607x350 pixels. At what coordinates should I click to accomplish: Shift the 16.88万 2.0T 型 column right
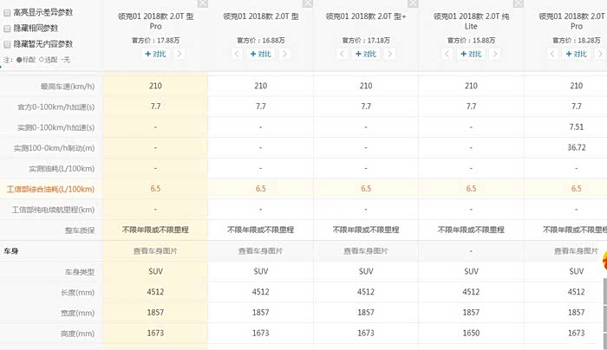click(284, 54)
